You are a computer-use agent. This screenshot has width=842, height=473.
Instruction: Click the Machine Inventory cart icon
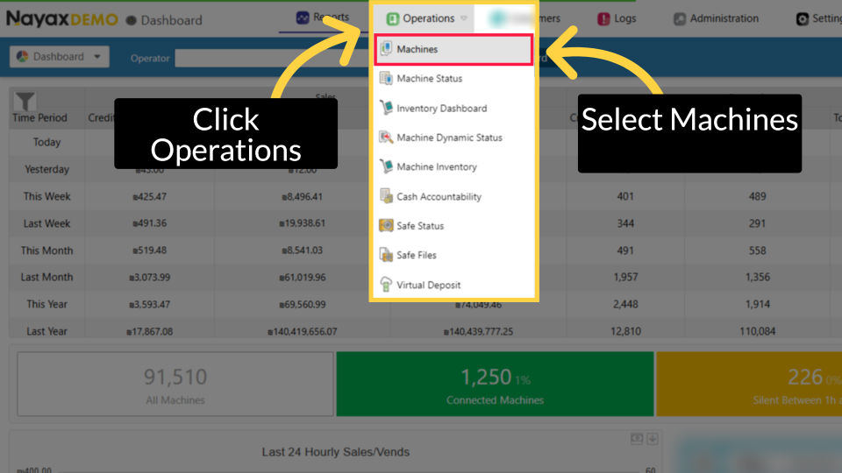pyautogui.click(x=386, y=166)
